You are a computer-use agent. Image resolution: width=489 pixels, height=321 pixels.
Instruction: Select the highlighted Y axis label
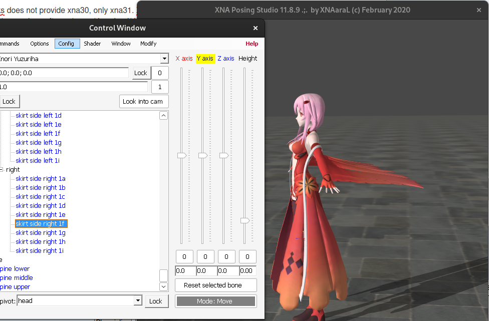click(205, 58)
